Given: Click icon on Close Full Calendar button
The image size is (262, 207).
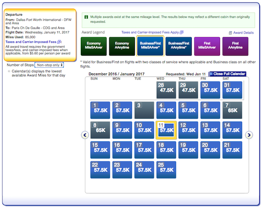Looking at the screenshot, I should pos(211,74).
